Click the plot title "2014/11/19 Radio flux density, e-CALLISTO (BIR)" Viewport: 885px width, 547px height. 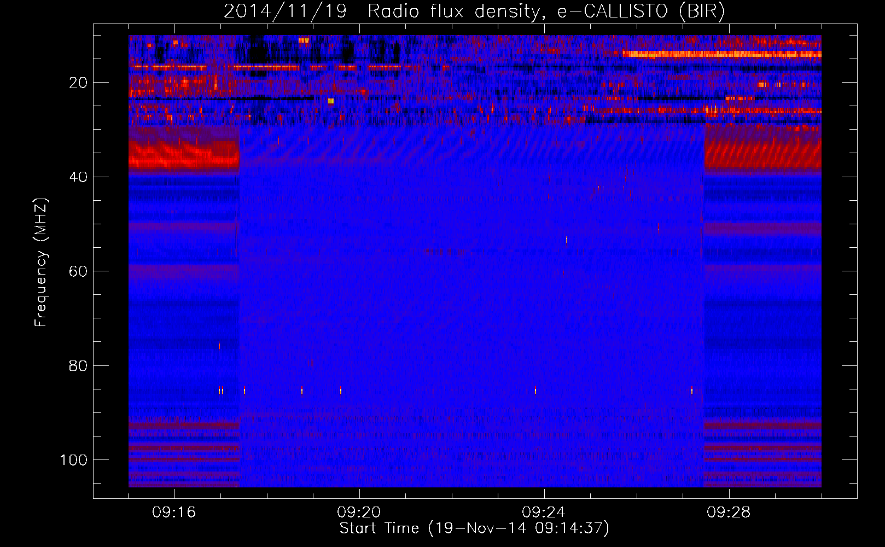[474, 11]
